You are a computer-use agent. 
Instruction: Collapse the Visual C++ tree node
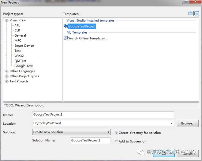7,20
